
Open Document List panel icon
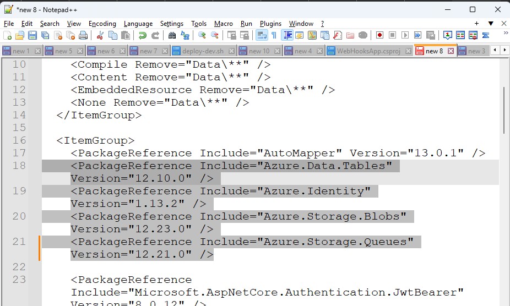325,35
